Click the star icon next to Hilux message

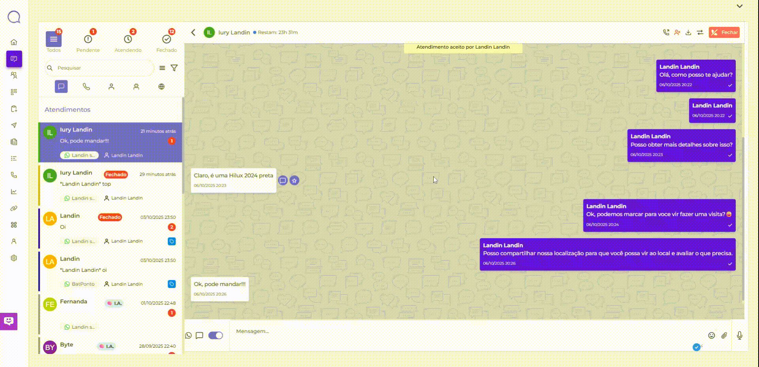[294, 181]
